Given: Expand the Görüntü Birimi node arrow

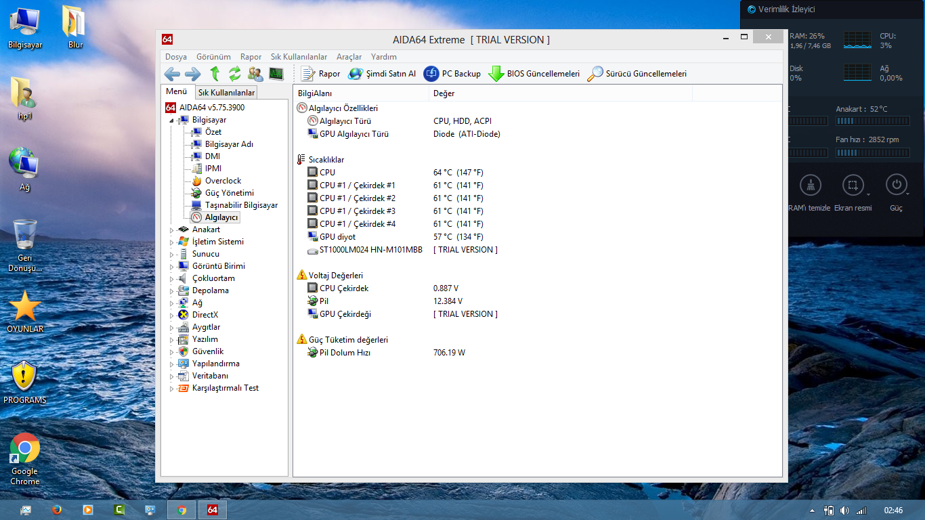Looking at the screenshot, I should tap(171, 267).
